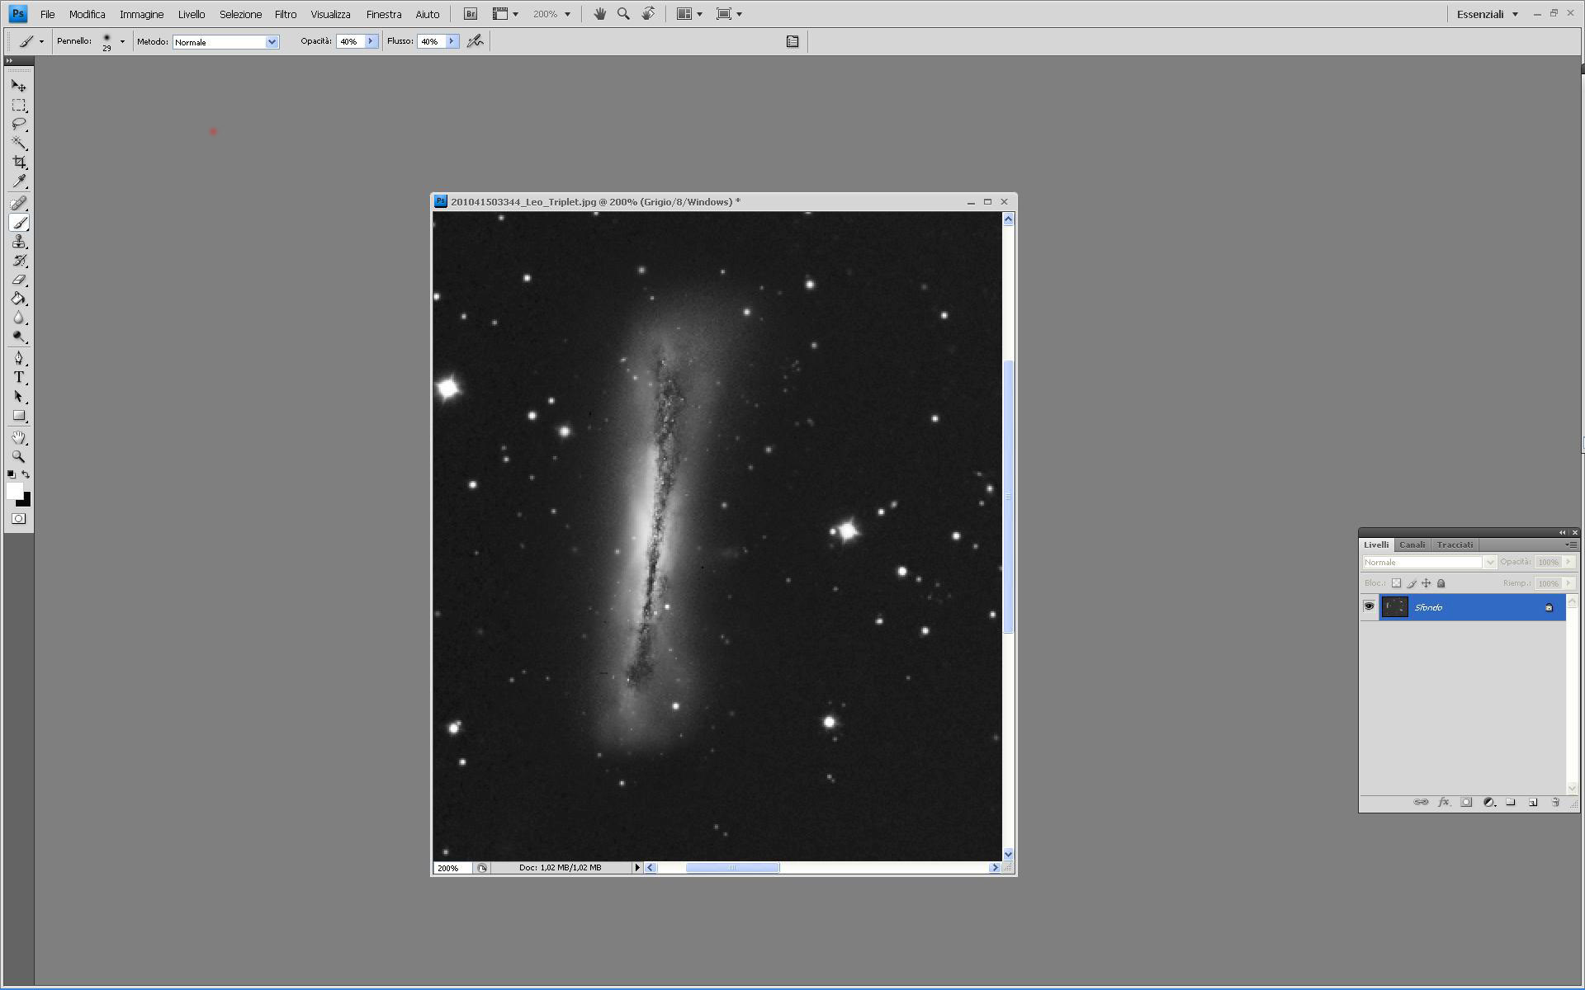This screenshot has width=1585, height=990.
Task: Click the magnifier Zoom icon in application bar
Action: tap(624, 14)
